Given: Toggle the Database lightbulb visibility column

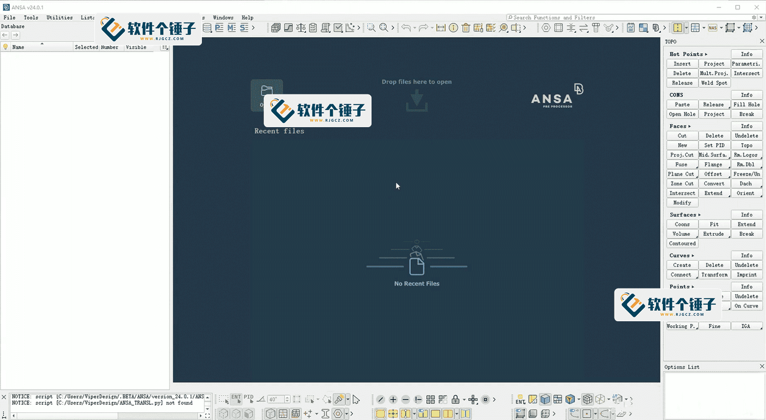Looking at the screenshot, I should point(5,47).
